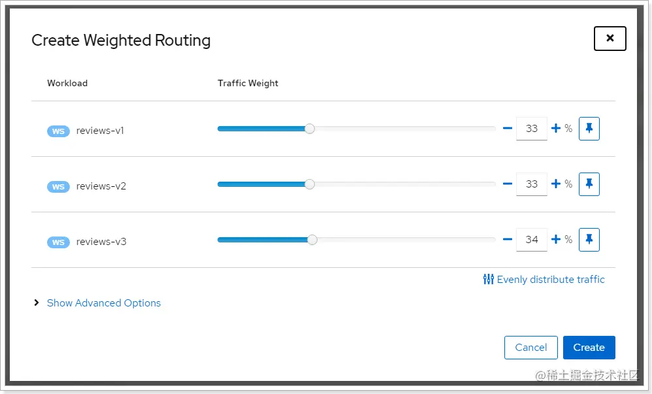Increase reviews-v2 weight with plus icon
Viewport: 652px width, 394px height.
556,184
